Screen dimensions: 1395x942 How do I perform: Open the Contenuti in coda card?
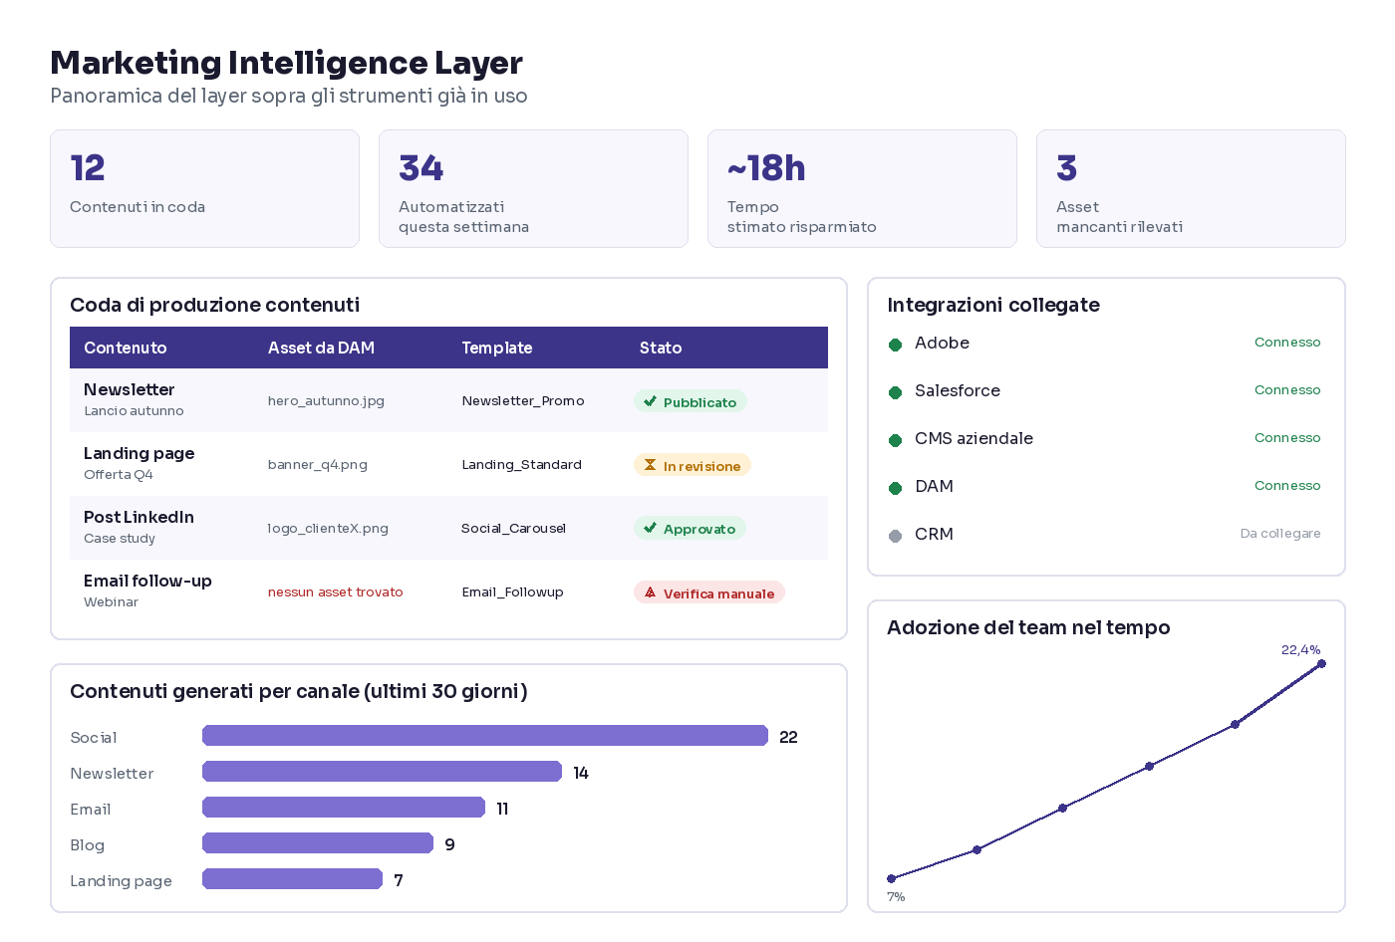point(204,188)
